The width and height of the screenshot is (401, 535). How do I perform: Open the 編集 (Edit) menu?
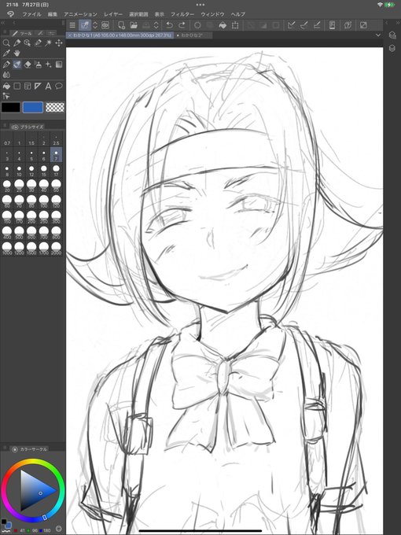click(x=53, y=14)
